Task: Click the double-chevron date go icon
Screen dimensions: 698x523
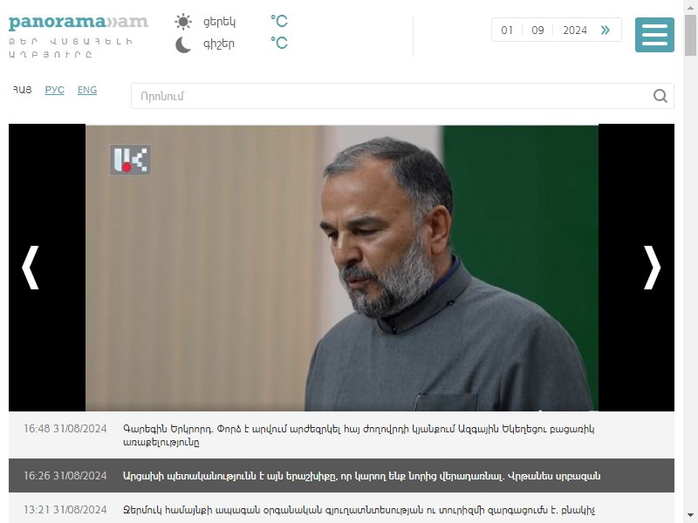Action: coord(605,30)
